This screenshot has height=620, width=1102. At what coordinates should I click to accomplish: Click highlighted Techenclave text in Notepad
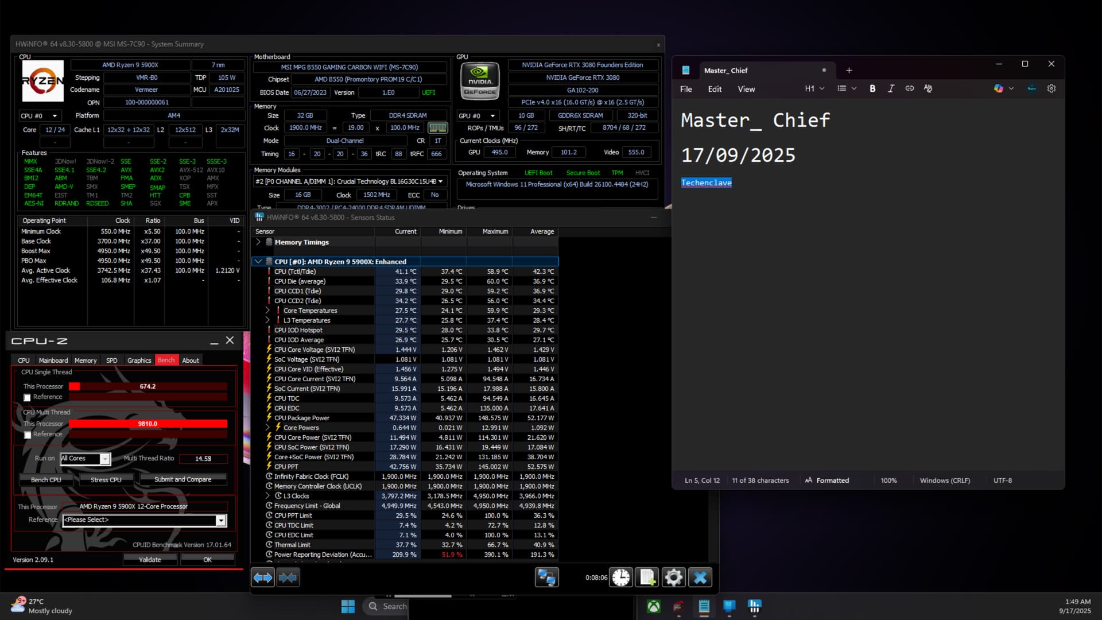(x=706, y=183)
